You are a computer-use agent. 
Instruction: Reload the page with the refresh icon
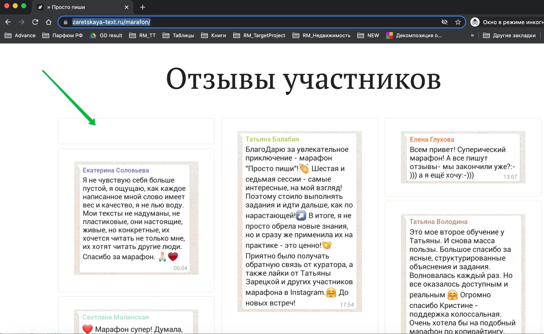click(35, 22)
